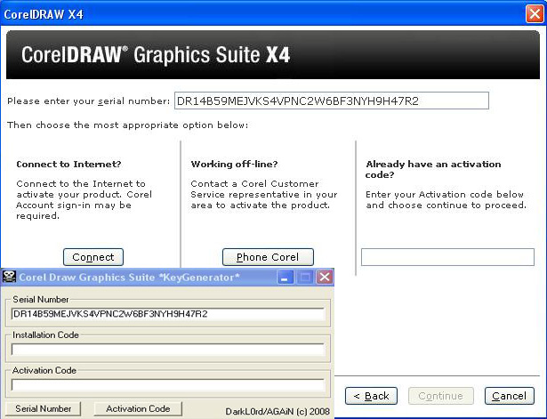The image size is (547, 419).
Task: Close the KeyGenerator window
Action: [x=325, y=278]
